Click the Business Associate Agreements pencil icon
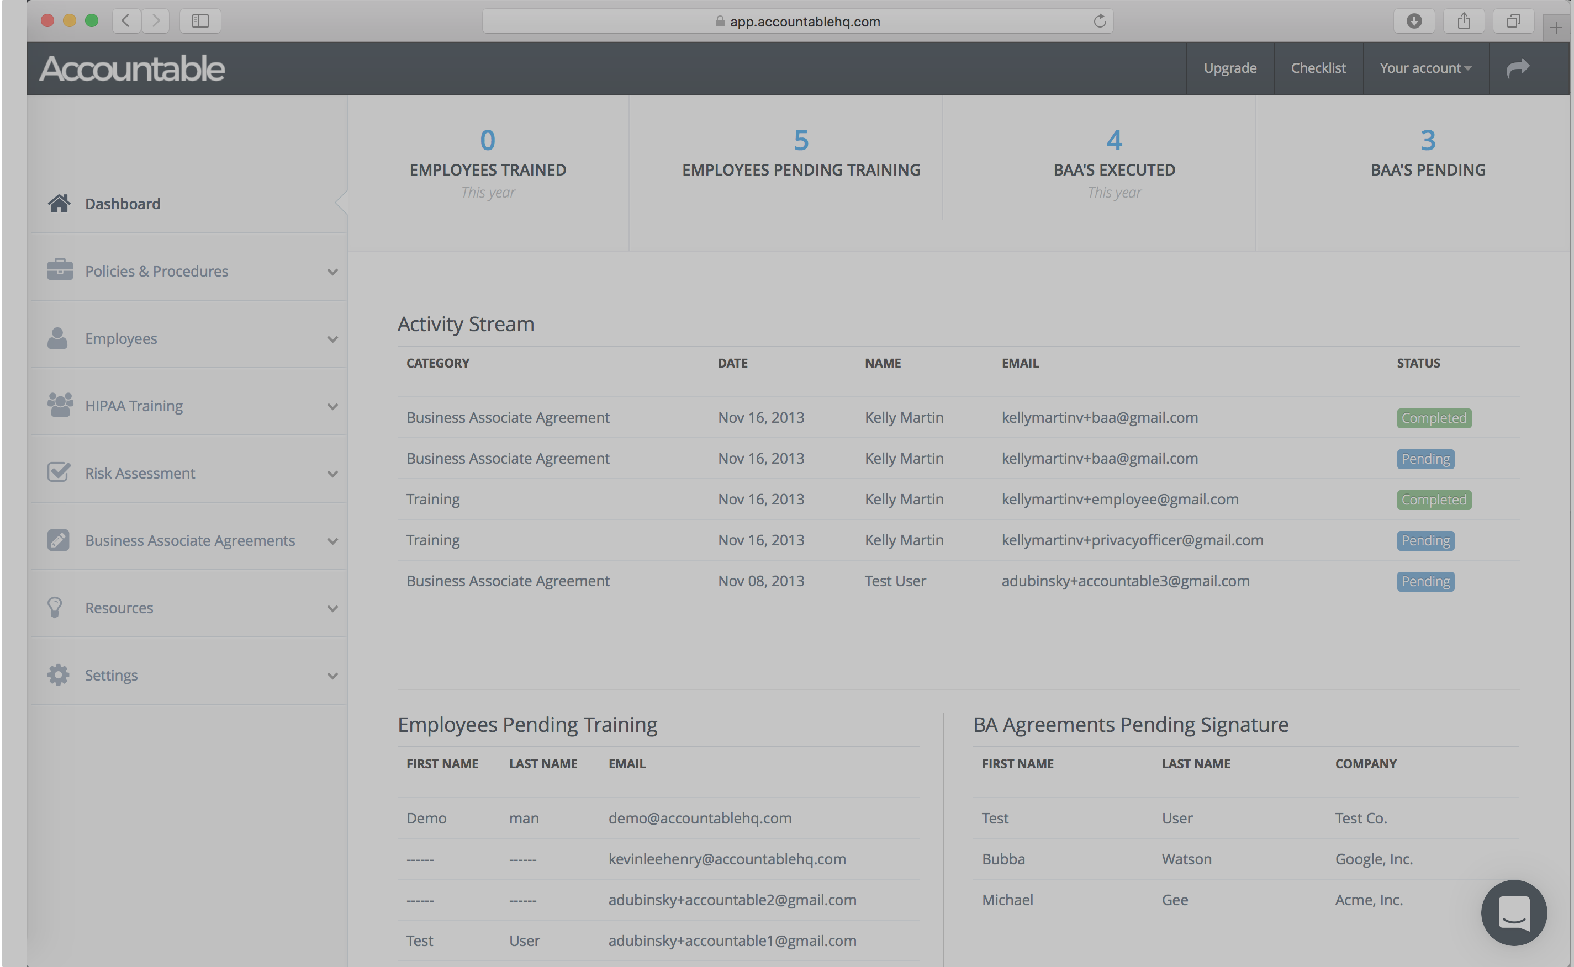 click(58, 540)
